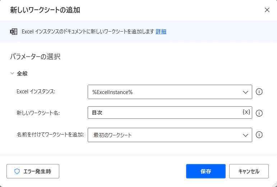This screenshot has height=187, width=277.
Task: Click the 最初のワークシート dropdown arrow
Action: (246, 135)
